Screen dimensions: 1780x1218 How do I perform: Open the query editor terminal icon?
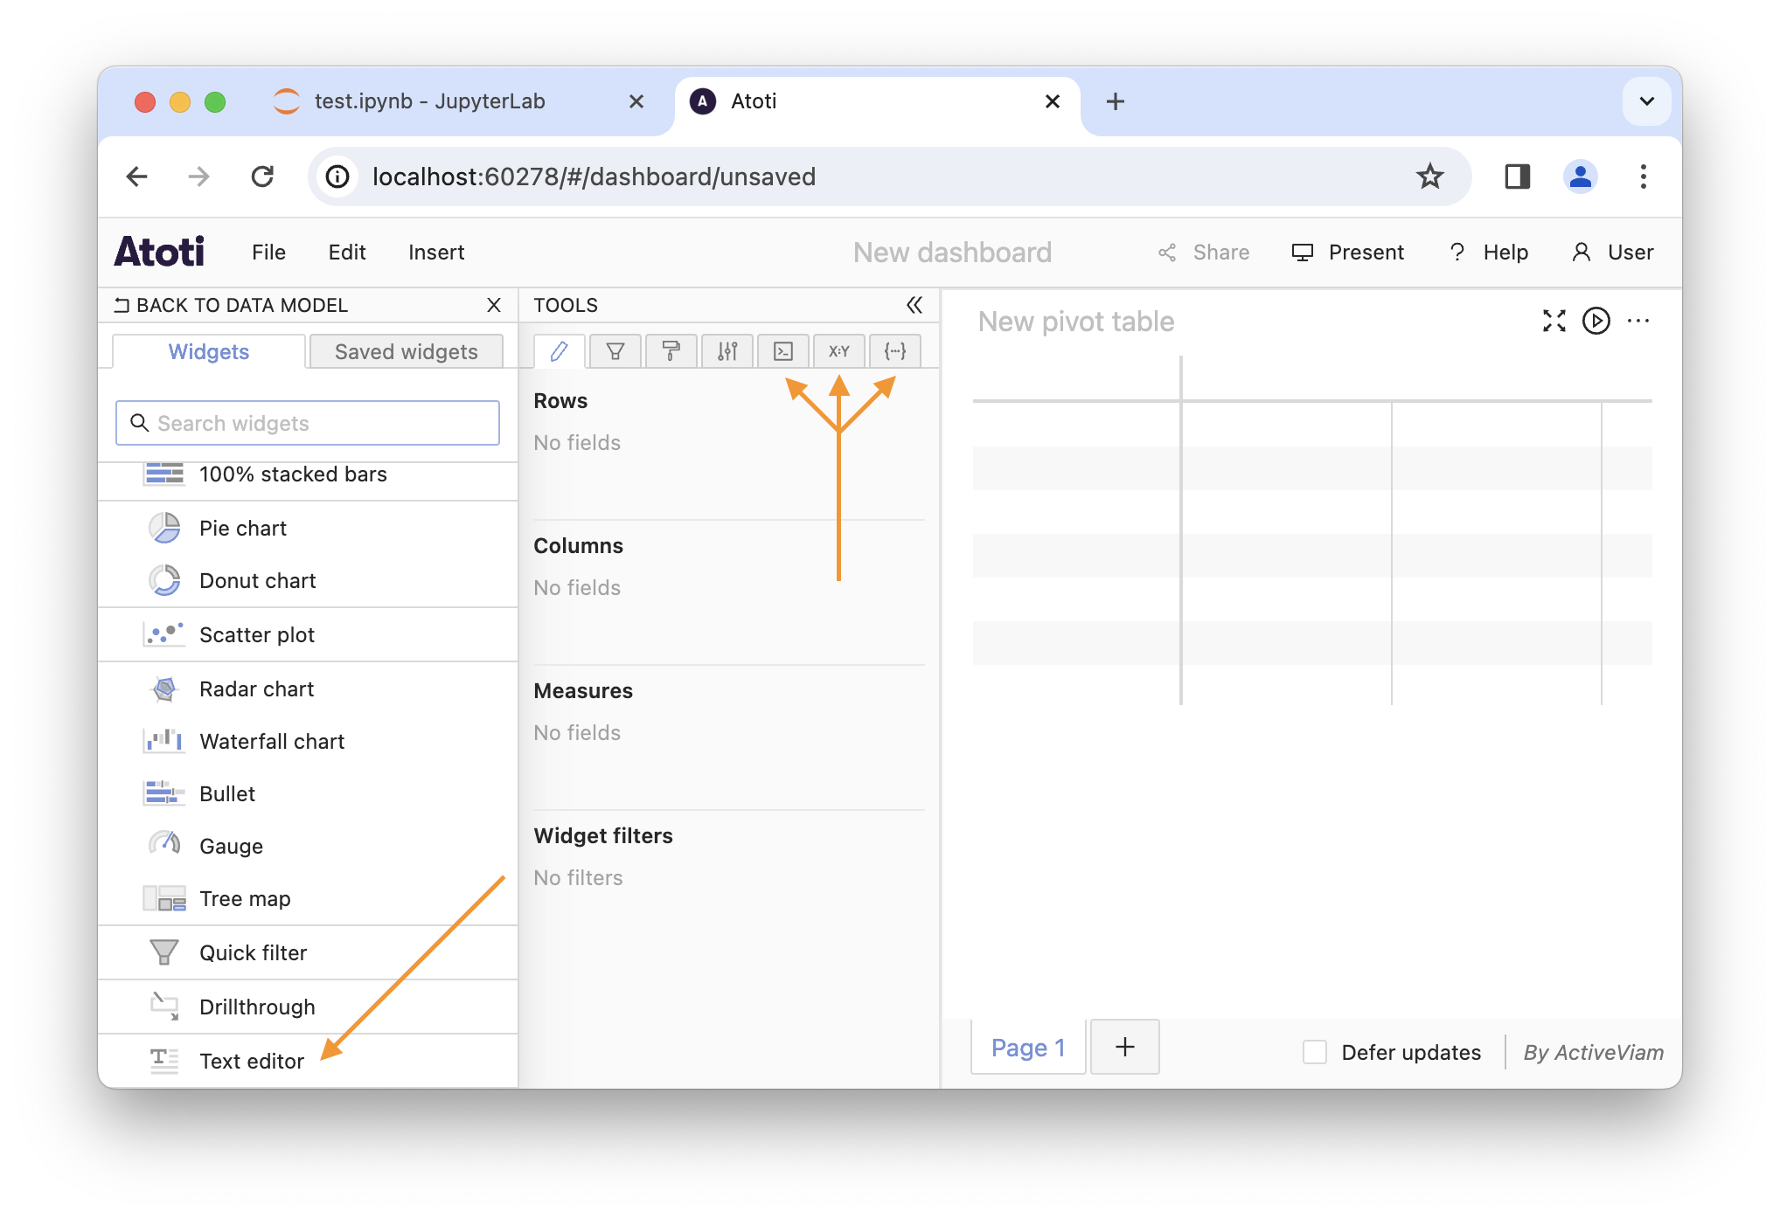tap(783, 351)
